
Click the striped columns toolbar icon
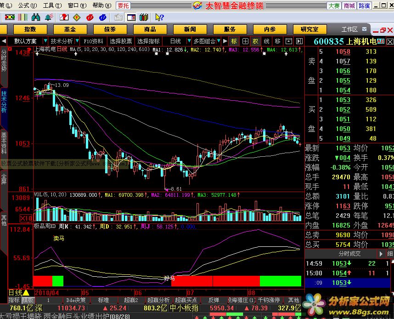pos(23,17)
